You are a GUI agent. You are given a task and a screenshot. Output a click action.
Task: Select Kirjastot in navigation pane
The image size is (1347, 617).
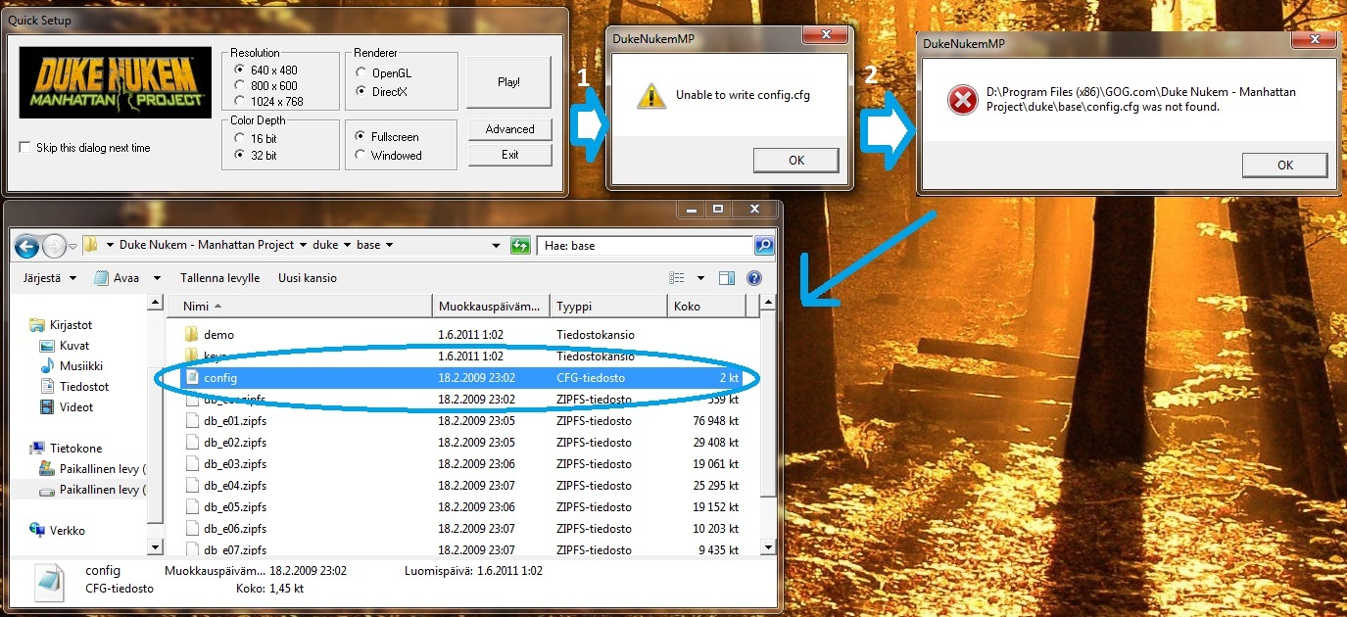pyautogui.click(x=71, y=324)
